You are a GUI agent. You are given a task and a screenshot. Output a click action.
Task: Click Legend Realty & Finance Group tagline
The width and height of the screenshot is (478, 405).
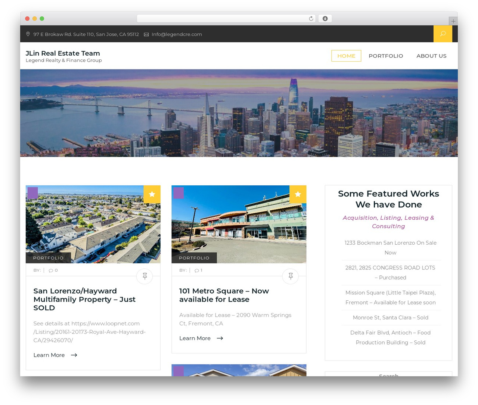(63, 60)
